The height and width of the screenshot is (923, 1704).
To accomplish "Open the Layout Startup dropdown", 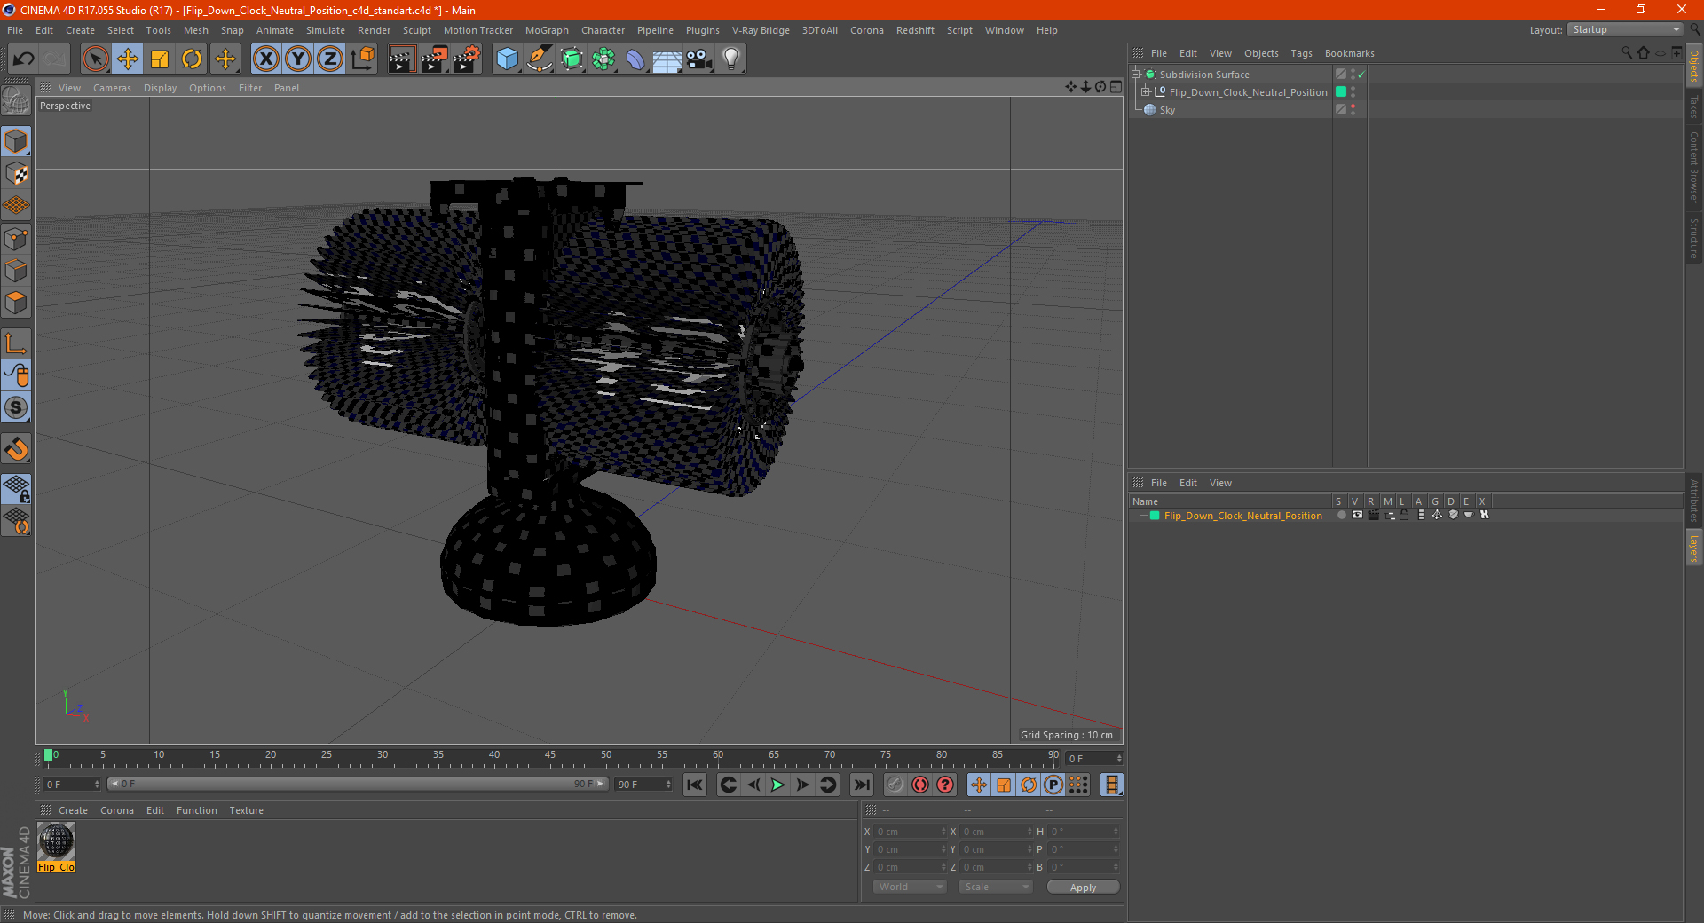I will pos(1626,29).
